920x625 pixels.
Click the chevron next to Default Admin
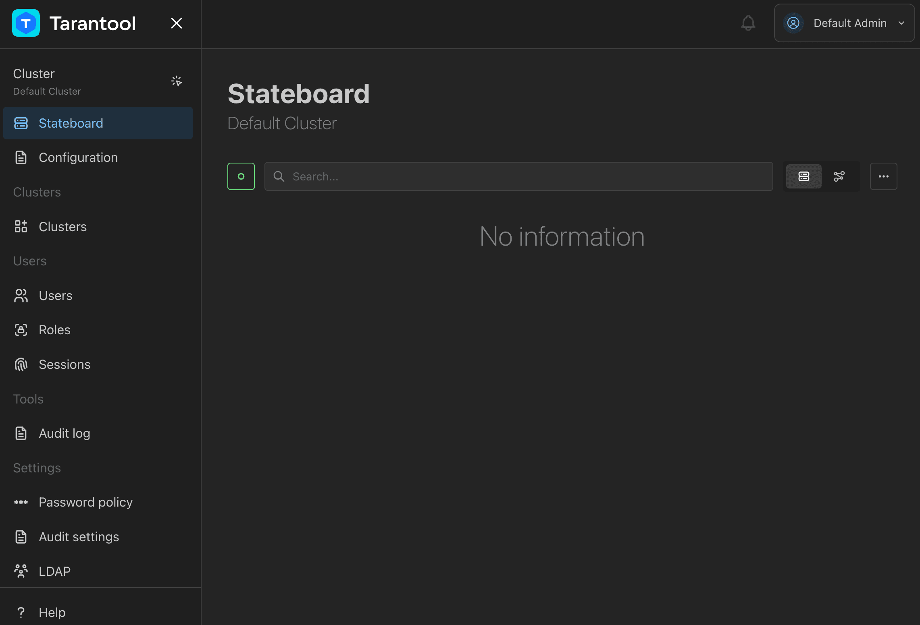pyautogui.click(x=901, y=23)
